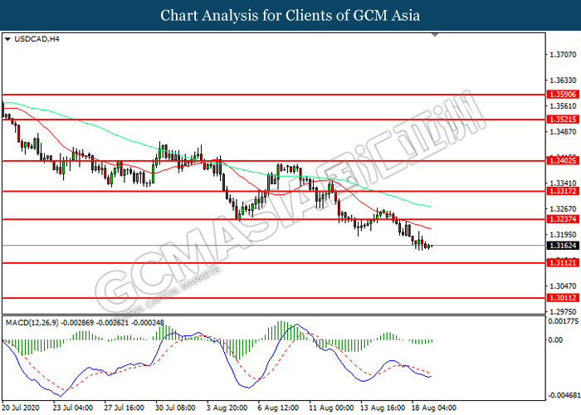Image resolution: width=581 pixels, height=415 pixels.
Task: Click the 1.36330 price scale value
Action: pyautogui.click(x=563, y=81)
